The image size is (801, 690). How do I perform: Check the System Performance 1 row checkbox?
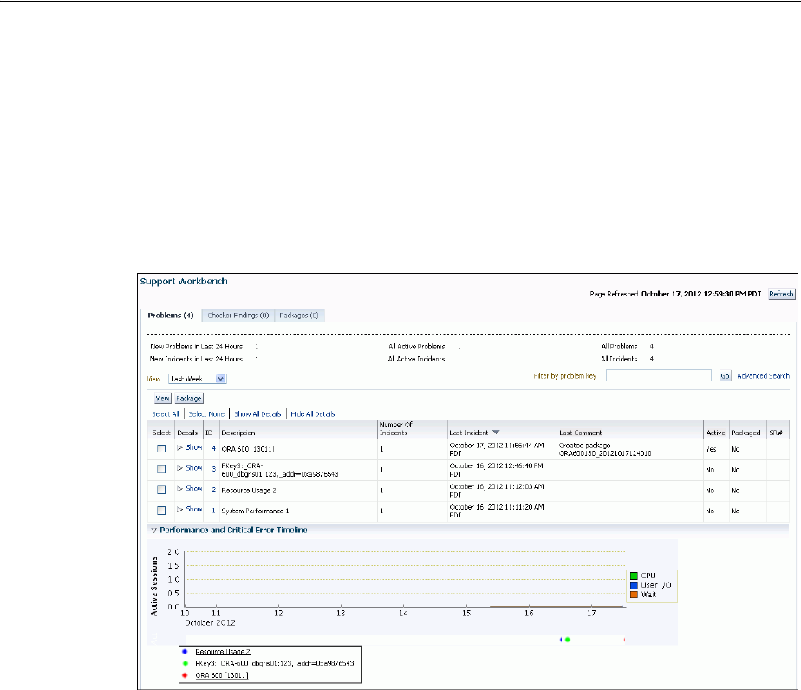pyautogui.click(x=161, y=511)
